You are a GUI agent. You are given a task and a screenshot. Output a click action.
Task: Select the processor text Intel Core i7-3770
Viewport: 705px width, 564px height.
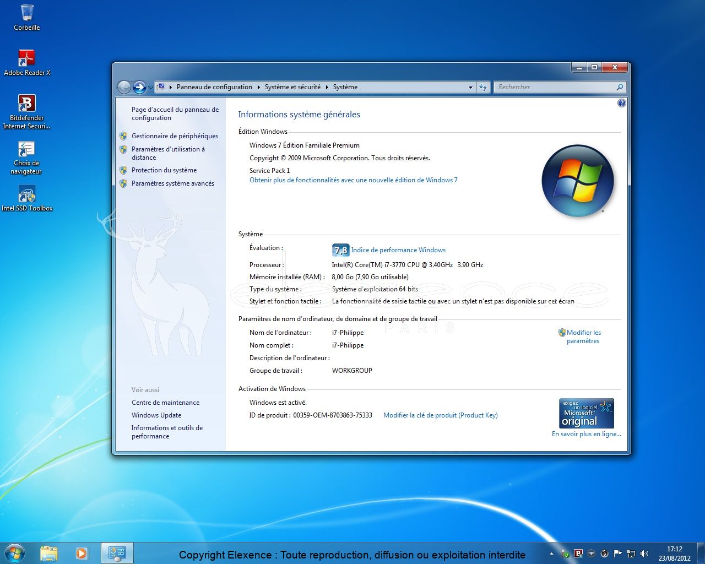pos(408,265)
